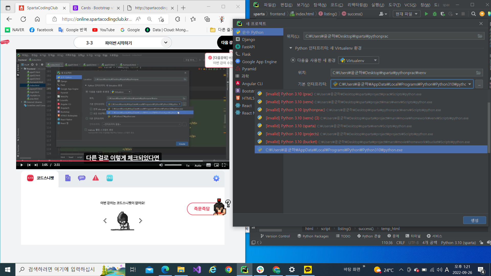Expand the lecture 3-3 selector dropdown
491x276 pixels.
point(166,43)
